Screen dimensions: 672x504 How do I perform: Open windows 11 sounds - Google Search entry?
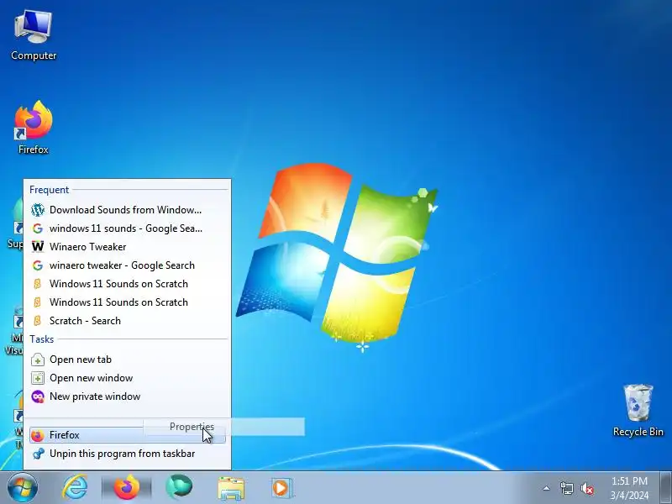point(128,228)
